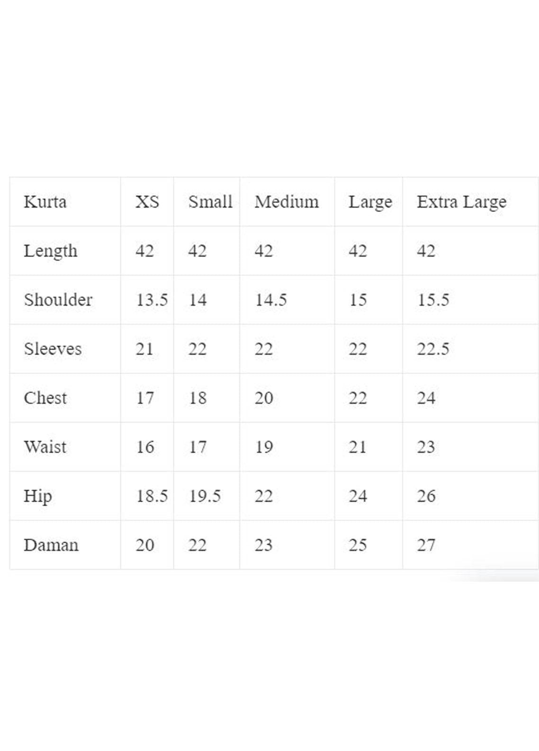Select the Shoulder row label
Viewport: 539px width, 751px height.
pyautogui.click(x=58, y=300)
